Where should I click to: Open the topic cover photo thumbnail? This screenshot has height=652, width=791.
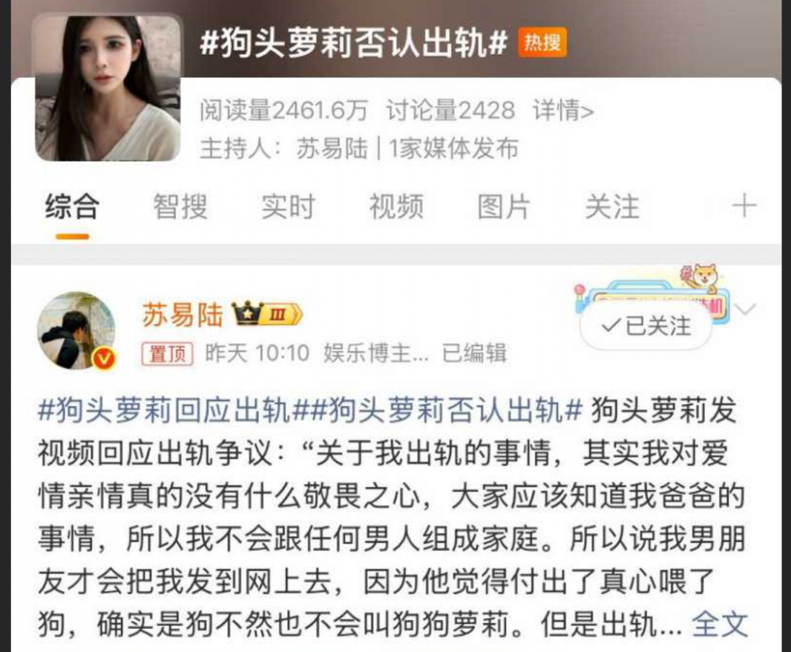(108, 88)
